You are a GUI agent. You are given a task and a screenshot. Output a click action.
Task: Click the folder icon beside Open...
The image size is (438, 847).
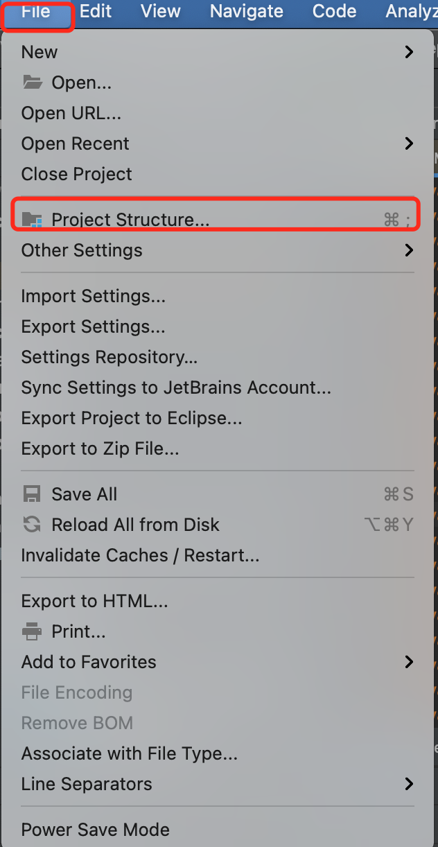click(32, 82)
